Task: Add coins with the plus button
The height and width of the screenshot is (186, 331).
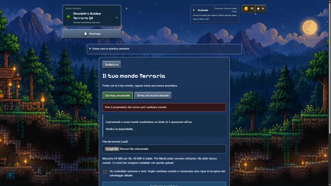Action: tap(260, 9)
